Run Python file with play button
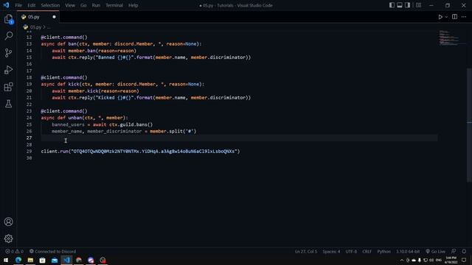 pyautogui.click(x=440, y=17)
